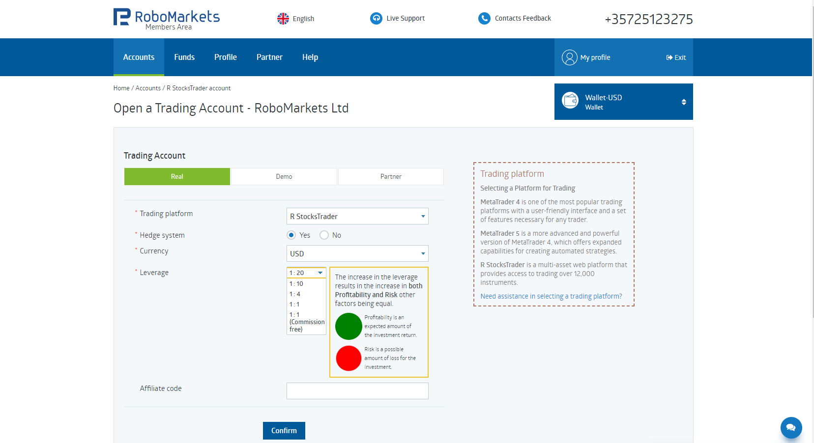Click the RoboMarkets logo
Image resolution: width=814 pixels, height=443 pixels.
tap(167, 19)
